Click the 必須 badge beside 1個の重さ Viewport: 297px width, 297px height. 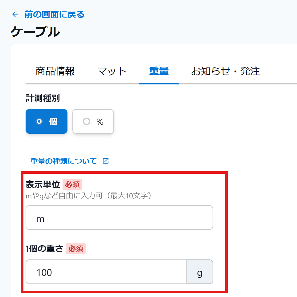(76, 248)
